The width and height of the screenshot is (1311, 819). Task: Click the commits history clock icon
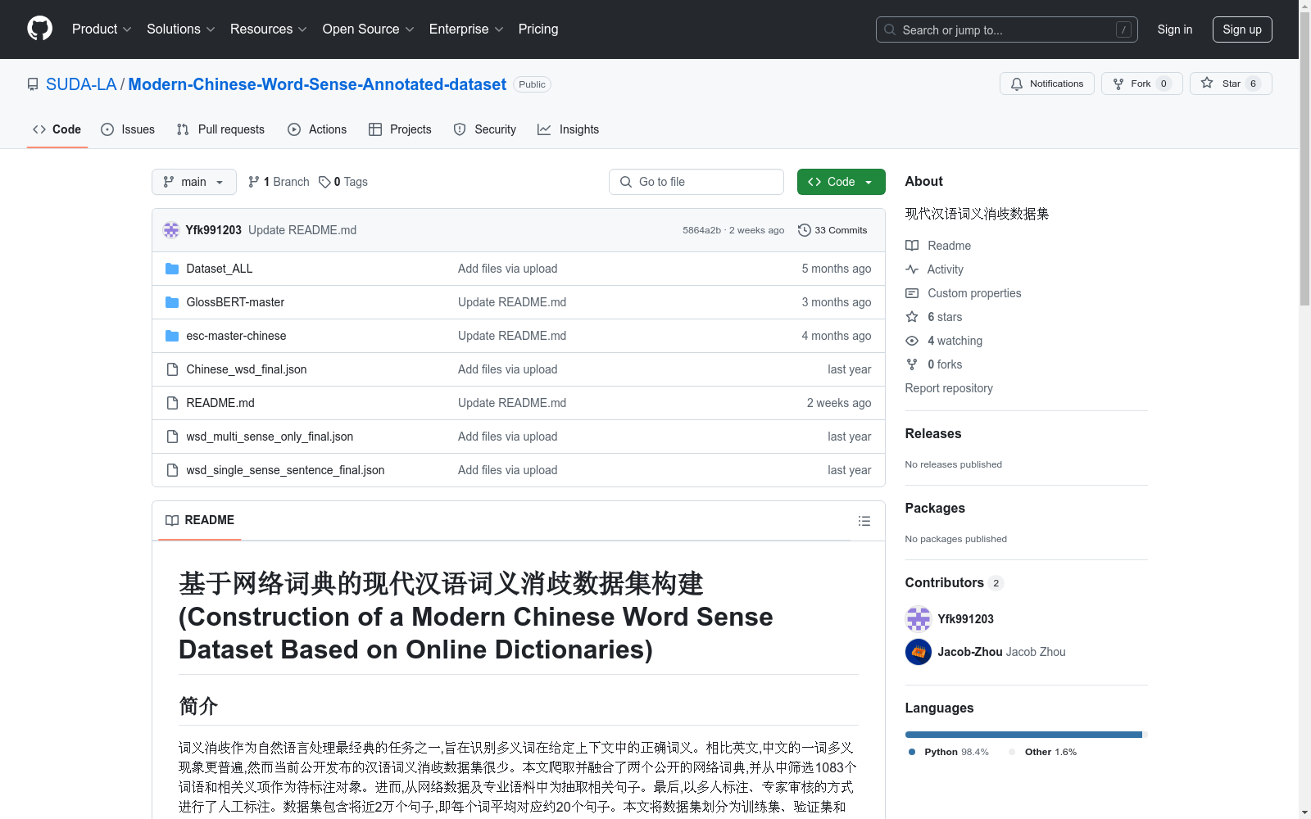805,230
